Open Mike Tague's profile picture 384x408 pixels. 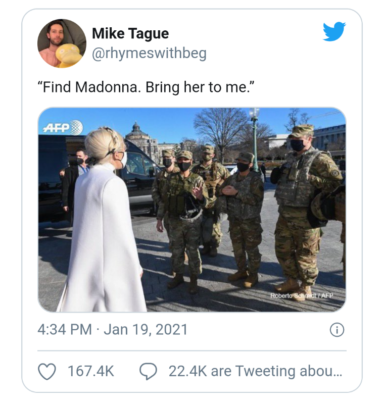(x=62, y=43)
